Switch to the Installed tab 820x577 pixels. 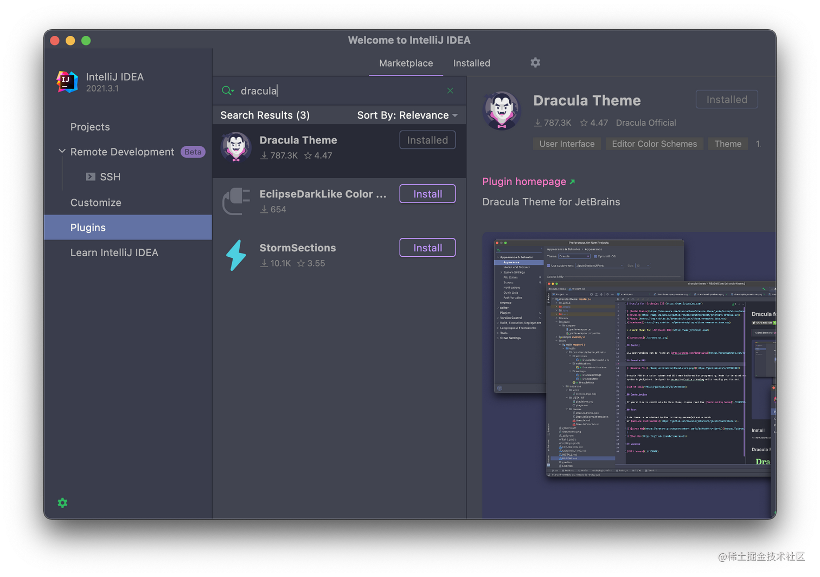pyautogui.click(x=472, y=63)
